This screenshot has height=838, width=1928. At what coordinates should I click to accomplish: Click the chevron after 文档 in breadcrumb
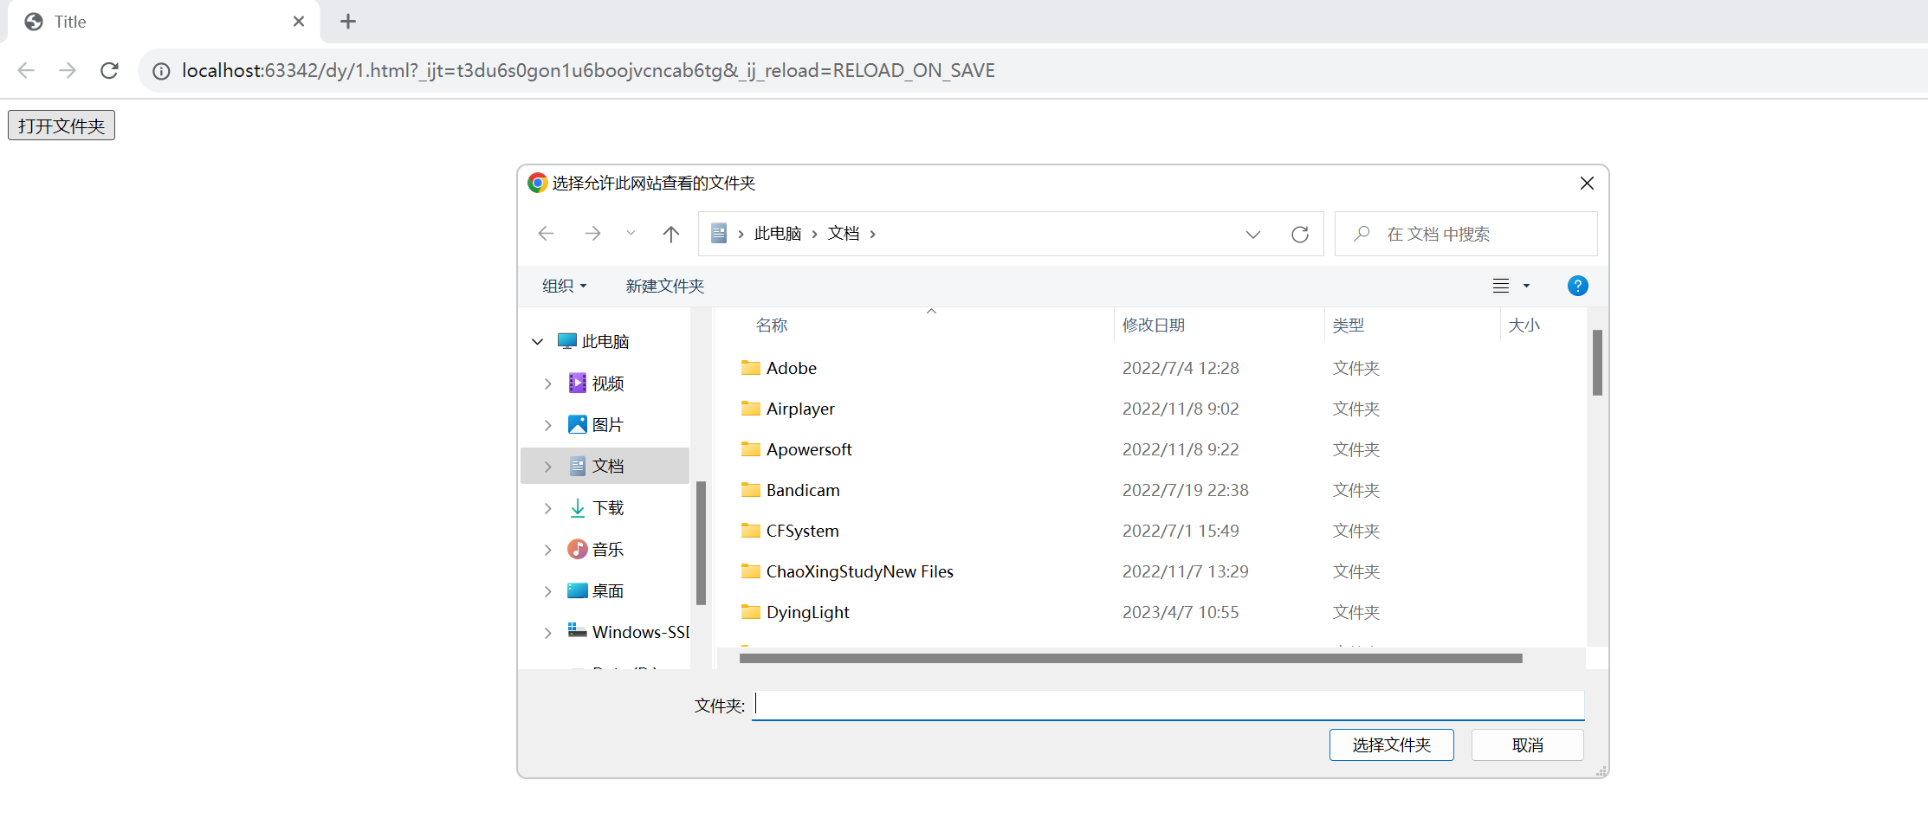(x=872, y=234)
